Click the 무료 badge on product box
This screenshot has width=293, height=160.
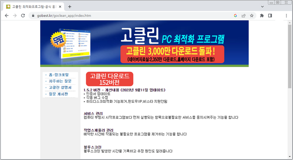click(x=58, y=40)
